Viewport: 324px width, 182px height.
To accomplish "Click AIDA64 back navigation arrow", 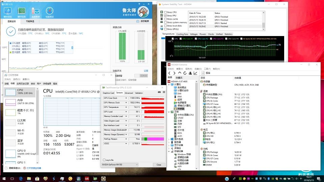I will pyautogui.click(x=169, y=73).
